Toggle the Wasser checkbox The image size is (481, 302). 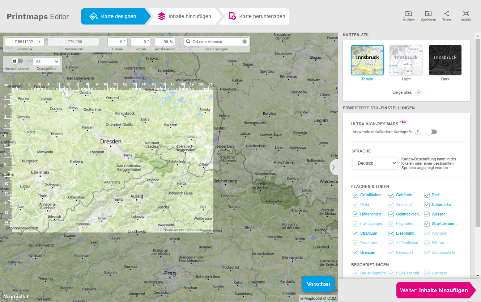click(427, 214)
